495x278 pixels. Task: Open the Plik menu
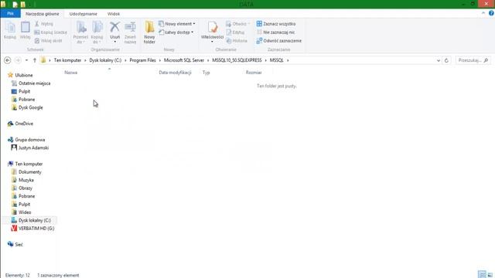click(10, 14)
